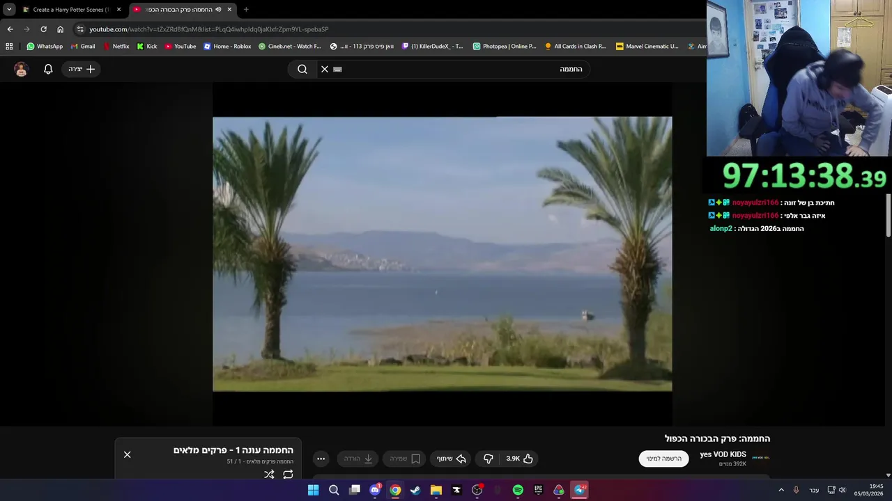This screenshot has width=892, height=501.
Task: Open the WhatsApp bookmark
Action: pyautogui.click(x=45, y=47)
